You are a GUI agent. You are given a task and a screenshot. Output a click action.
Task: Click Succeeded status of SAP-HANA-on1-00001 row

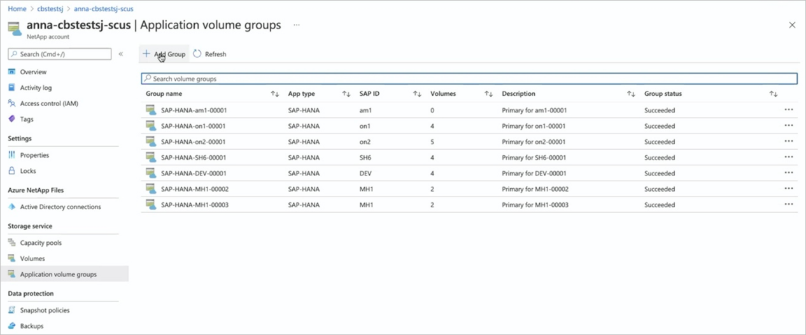660,126
